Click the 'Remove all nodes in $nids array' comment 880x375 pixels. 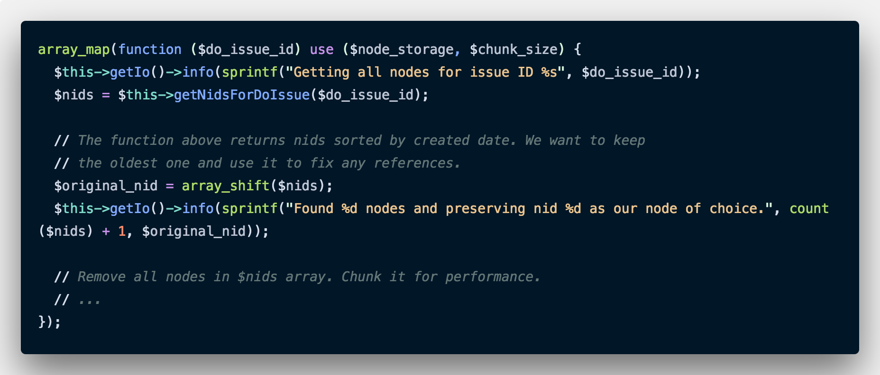pyautogui.click(x=297, y=277)
